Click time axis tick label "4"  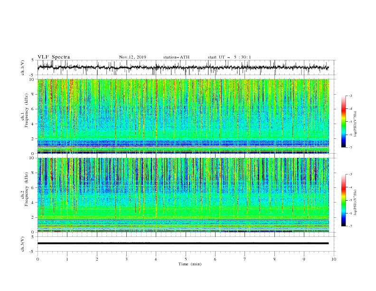(x=156, y=259)
